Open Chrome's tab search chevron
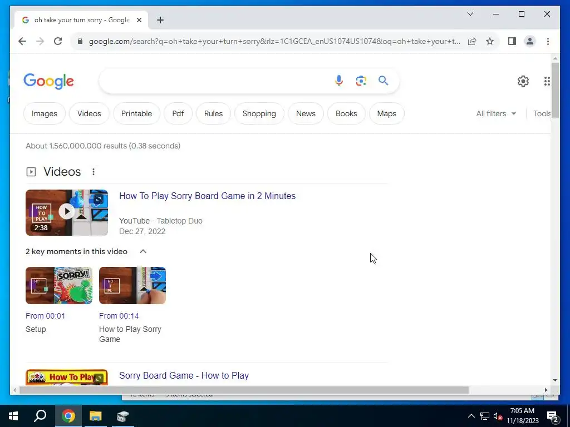 (470, 14)
